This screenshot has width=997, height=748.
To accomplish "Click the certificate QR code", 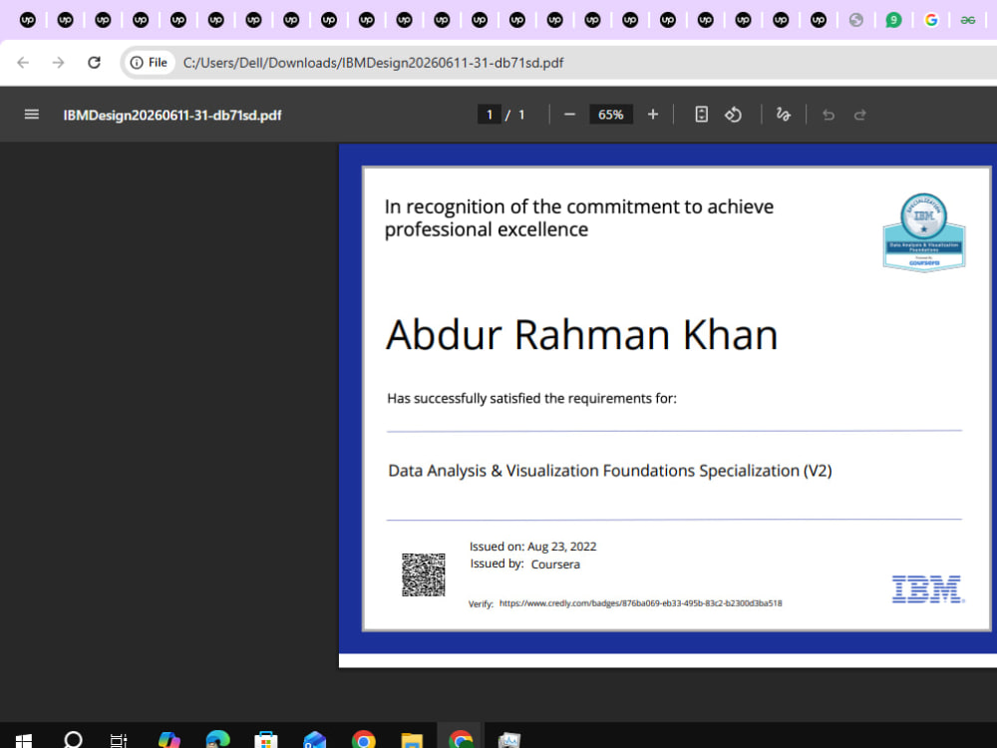I will (424, 575).
